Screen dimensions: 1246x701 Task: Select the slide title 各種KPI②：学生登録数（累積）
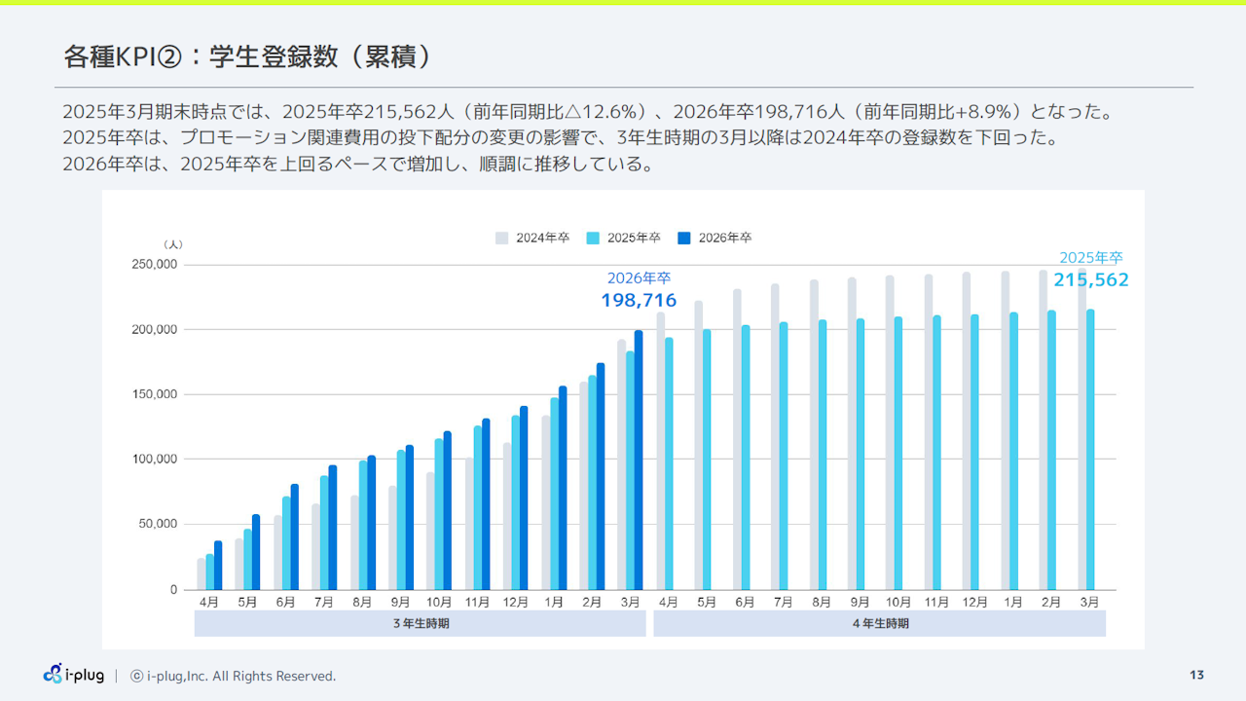247,57
